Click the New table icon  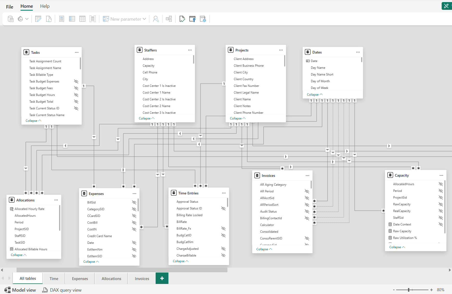(x=82, y=19)
